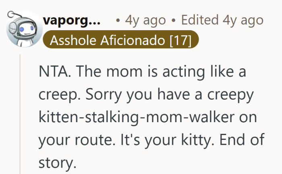The image size is (282, 174).
Task: Select the "Asshole Aficionado [17]" flair badge
Action: 120,41
